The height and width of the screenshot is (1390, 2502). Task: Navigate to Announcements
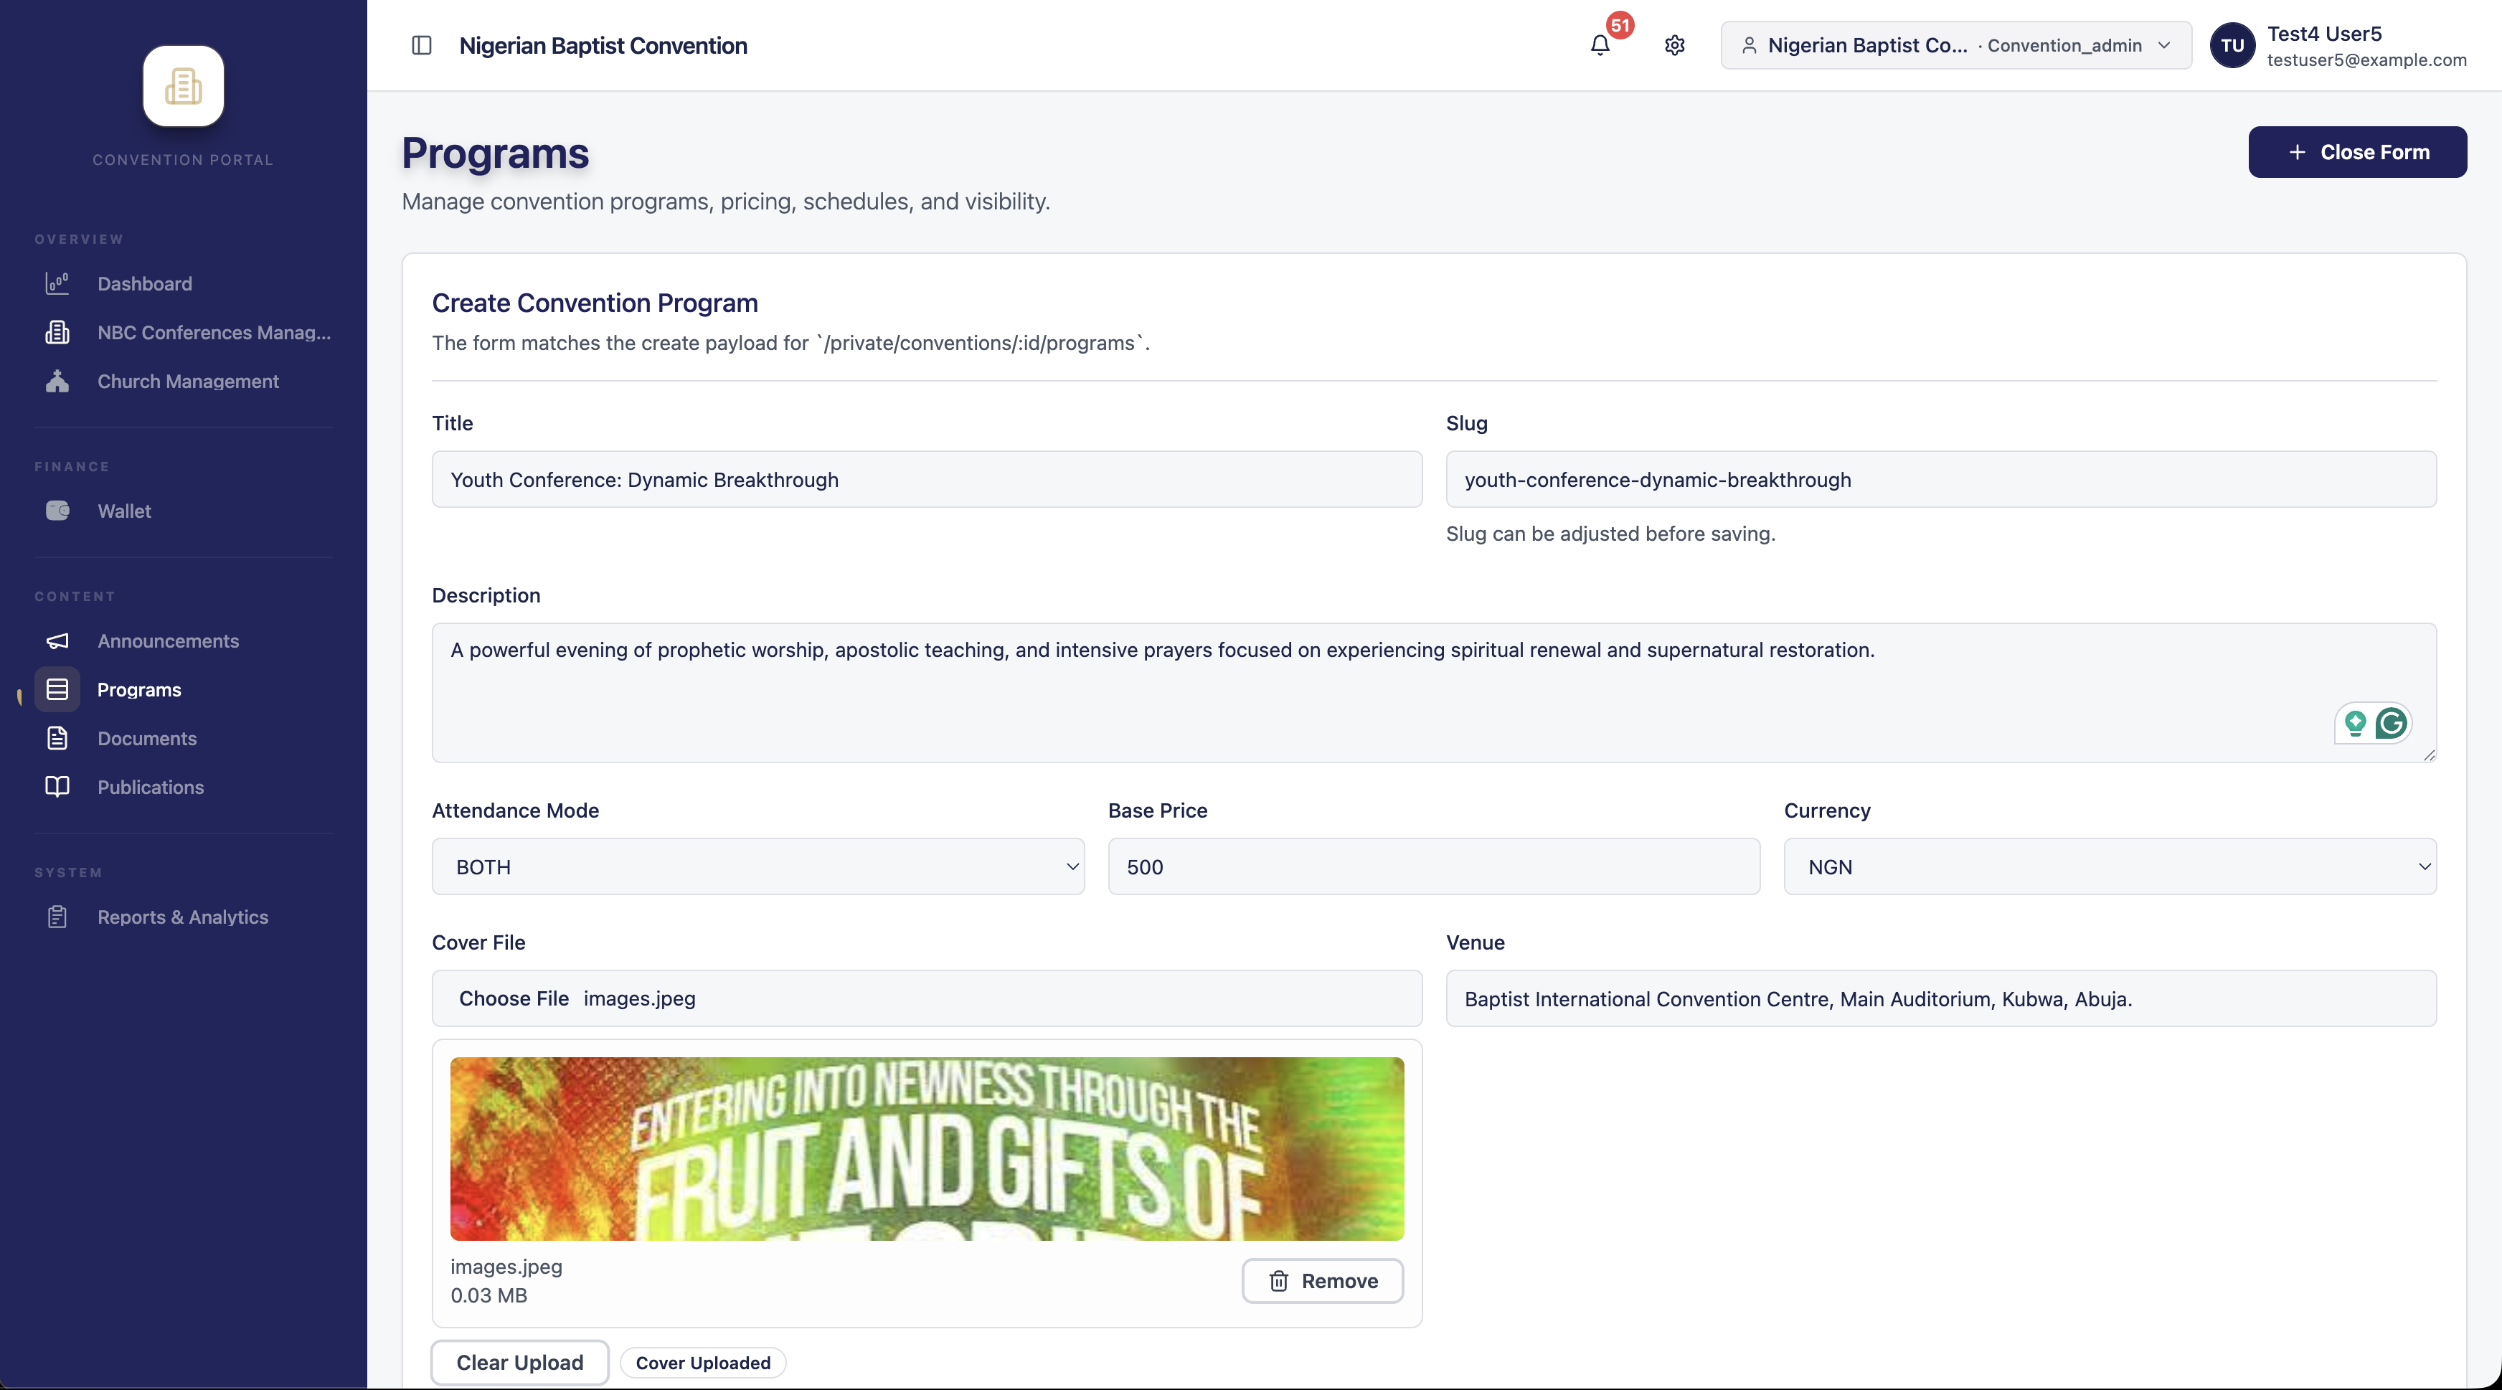pos(168,641)
